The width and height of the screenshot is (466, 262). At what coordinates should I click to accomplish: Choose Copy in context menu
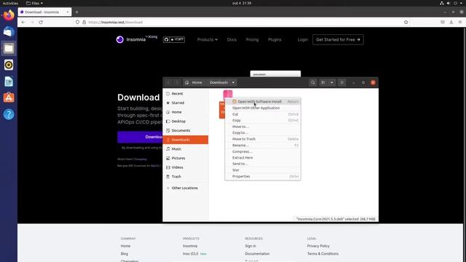click(263, 120)
